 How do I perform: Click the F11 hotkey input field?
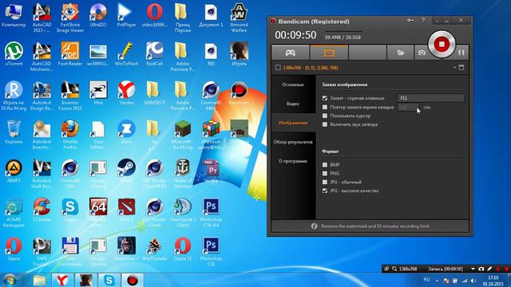coord(431,98)
